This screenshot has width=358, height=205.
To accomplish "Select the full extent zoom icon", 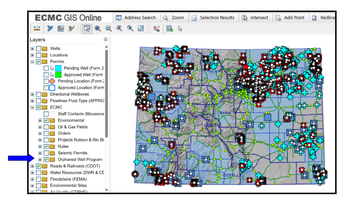I will [141, 29].
